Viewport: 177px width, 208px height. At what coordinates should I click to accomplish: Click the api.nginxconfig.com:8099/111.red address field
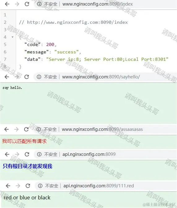coord(106,186)
